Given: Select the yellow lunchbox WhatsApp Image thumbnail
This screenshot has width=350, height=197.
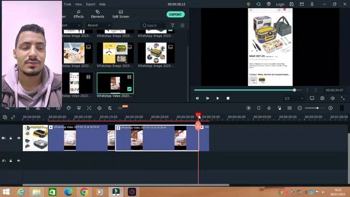Looking at the screenshot, I should (x=115, y=53).
